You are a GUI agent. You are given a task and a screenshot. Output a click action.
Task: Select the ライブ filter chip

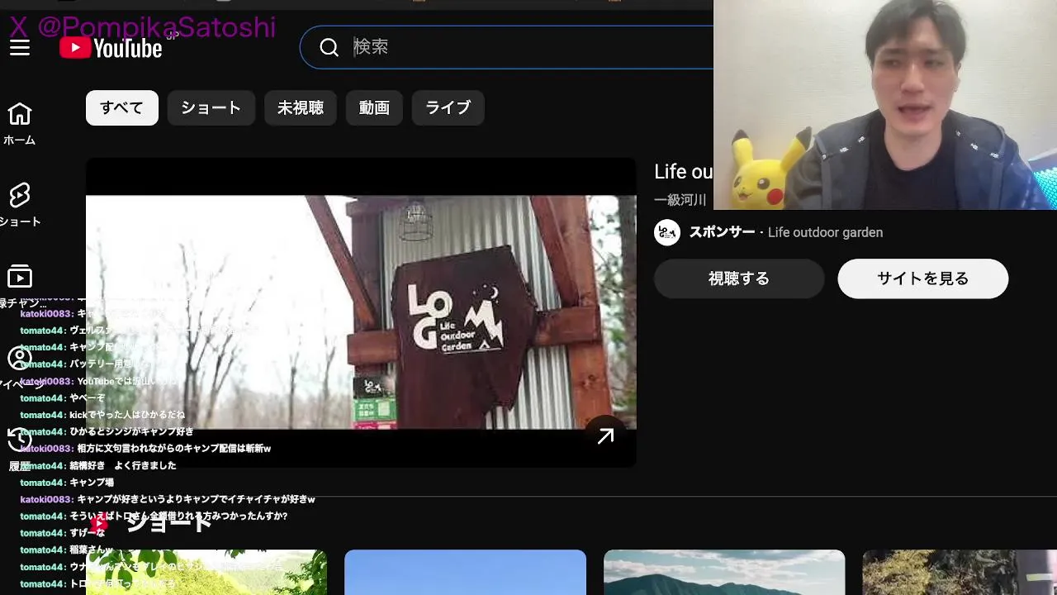448,108
